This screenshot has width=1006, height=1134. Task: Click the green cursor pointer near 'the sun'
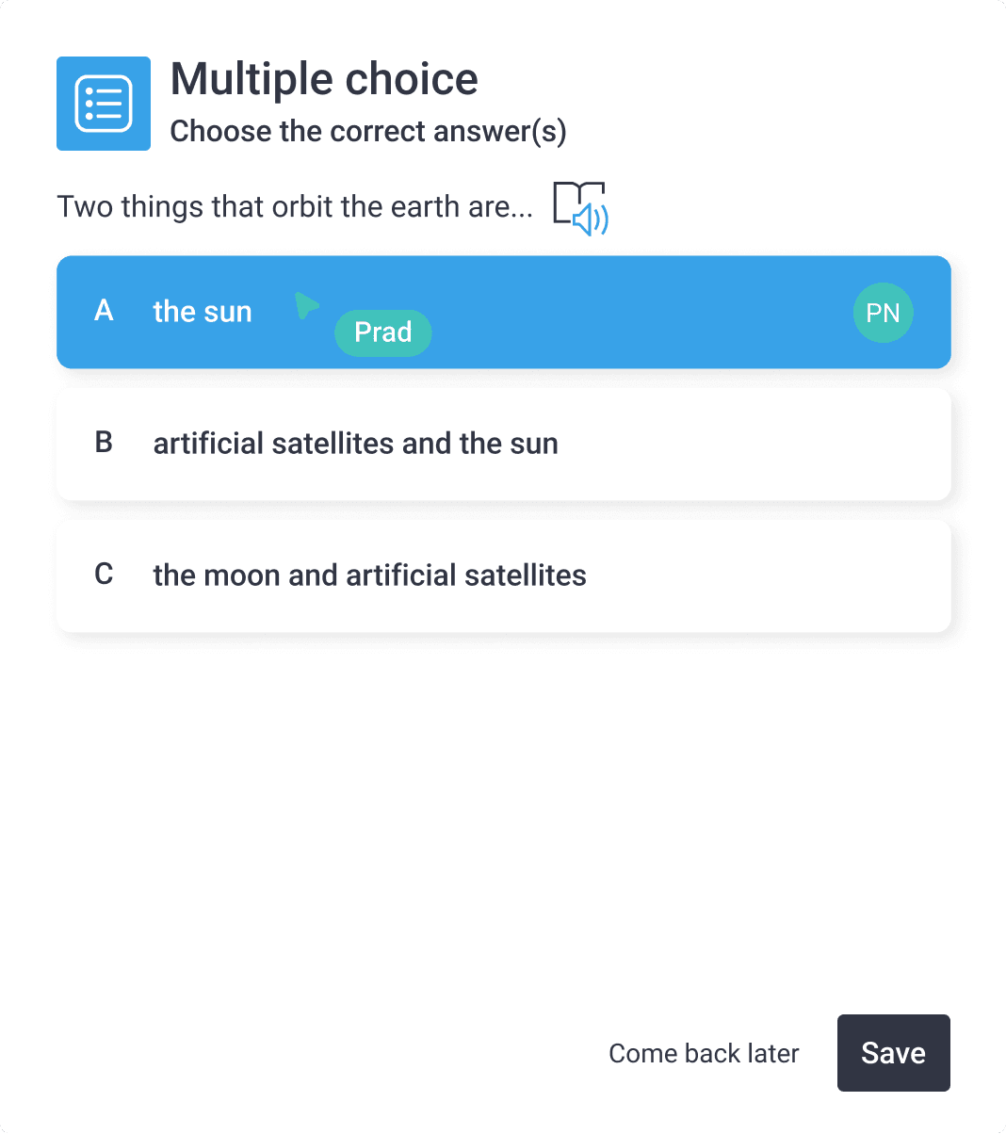coord(305,304)
